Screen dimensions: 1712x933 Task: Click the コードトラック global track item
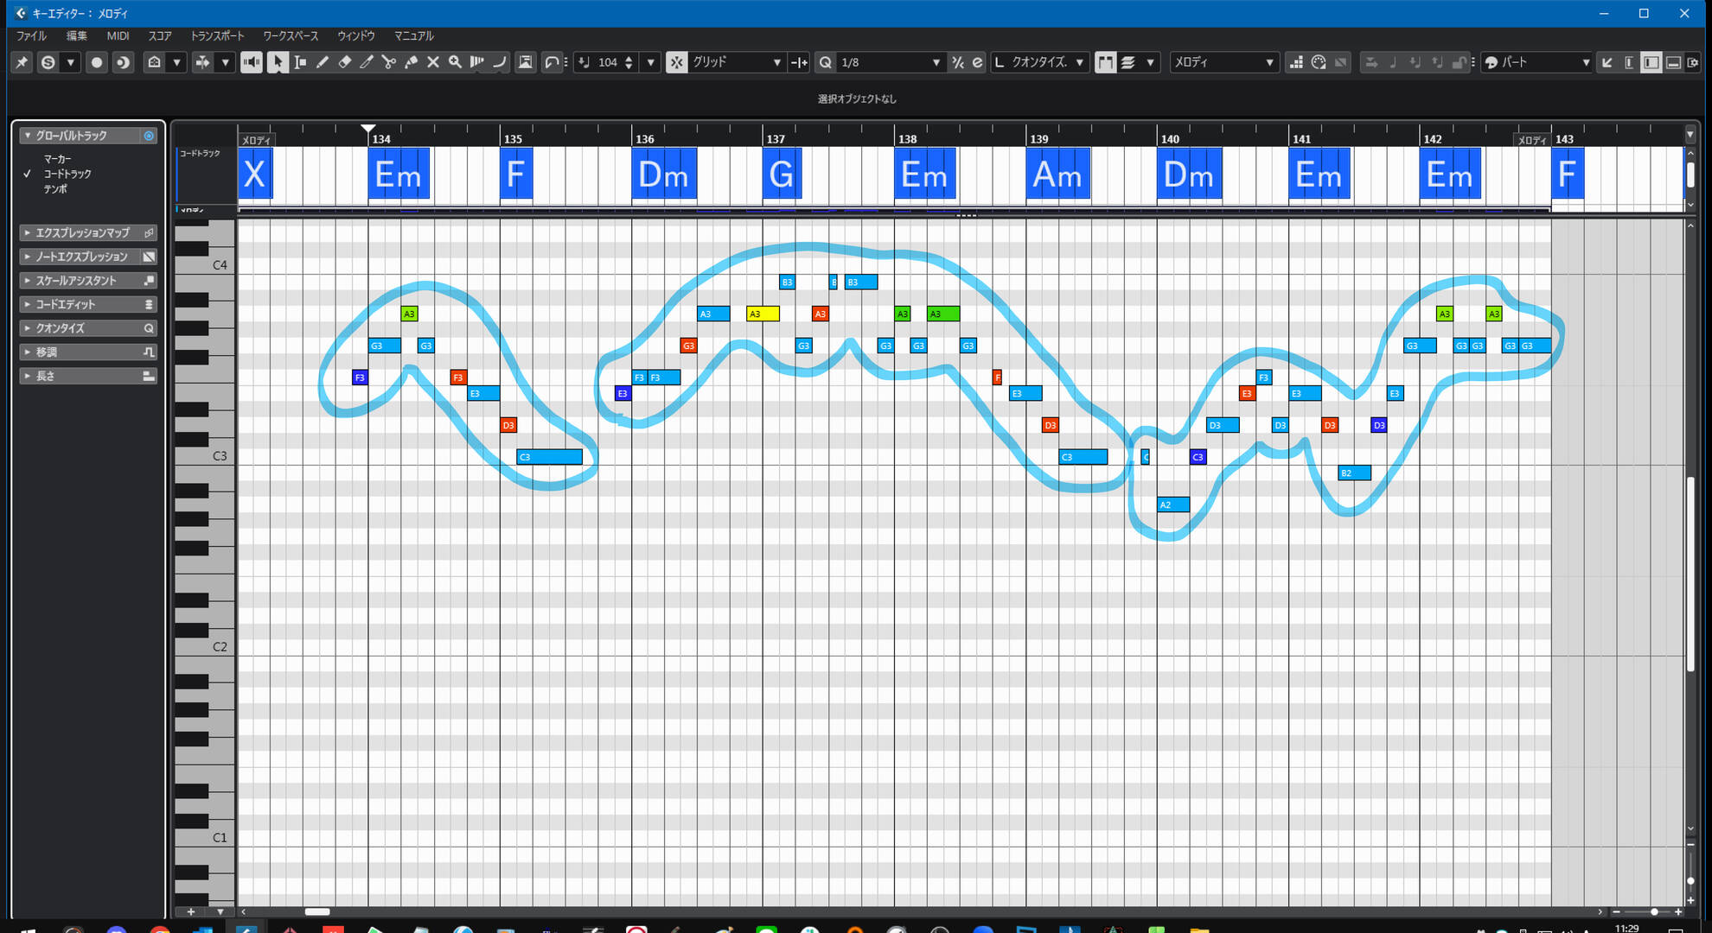pos(67,174)
